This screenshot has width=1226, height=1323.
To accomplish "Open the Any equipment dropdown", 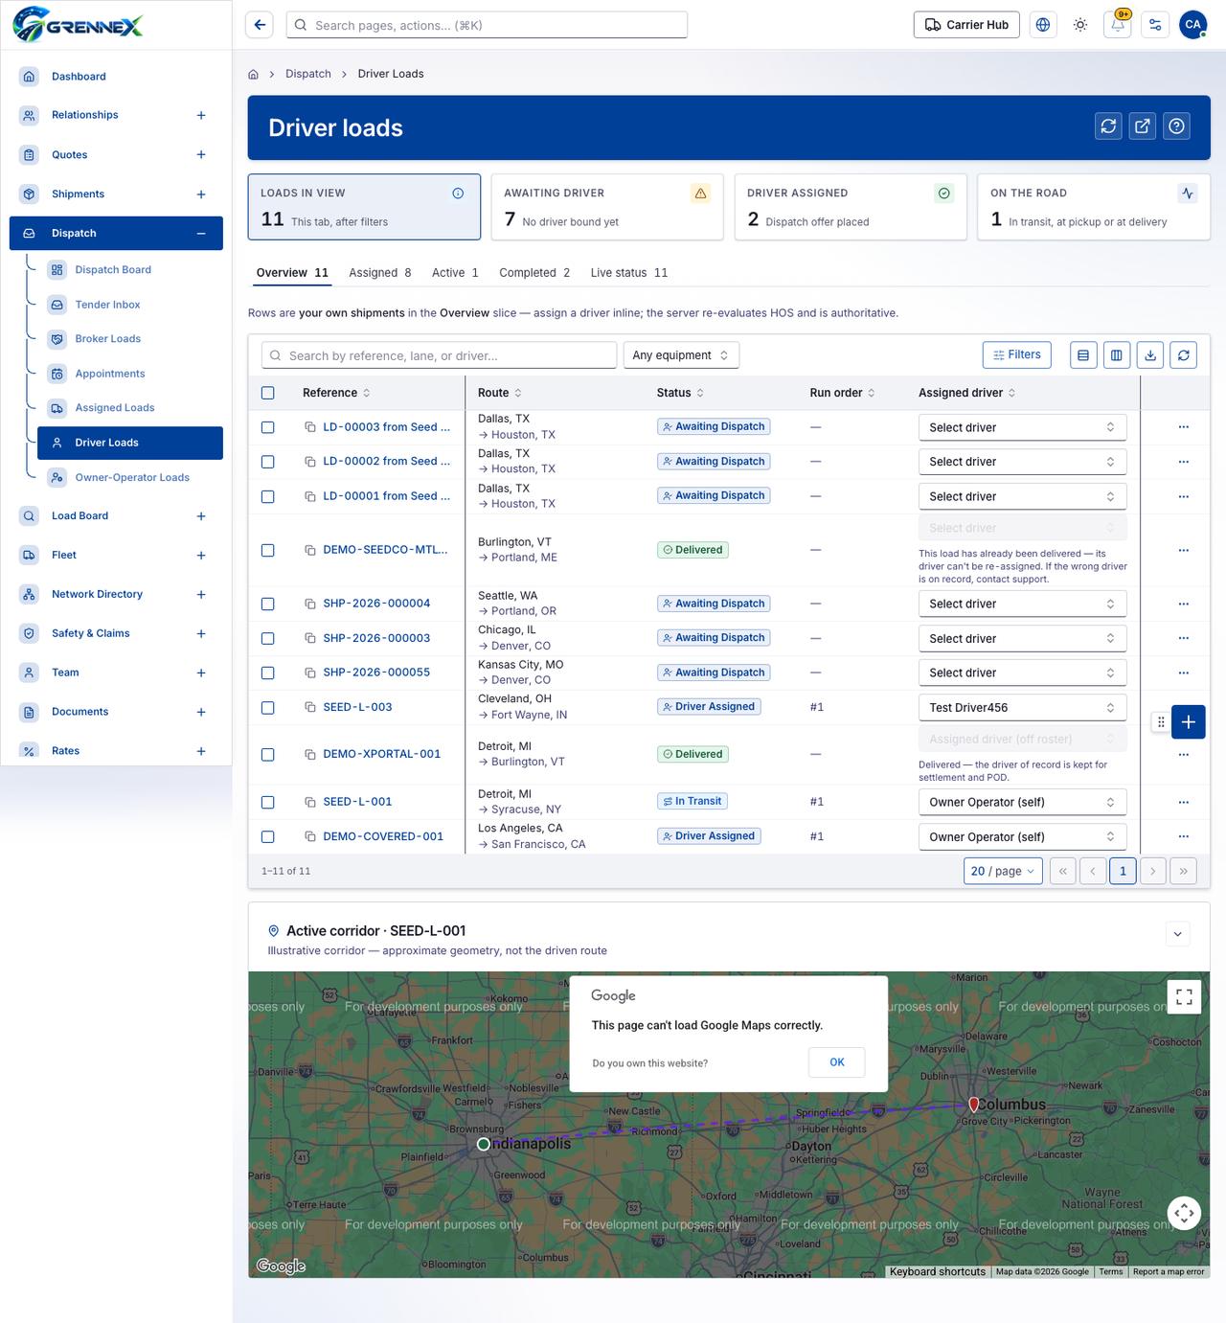I will pyautogui.click(x=681, y=355).
